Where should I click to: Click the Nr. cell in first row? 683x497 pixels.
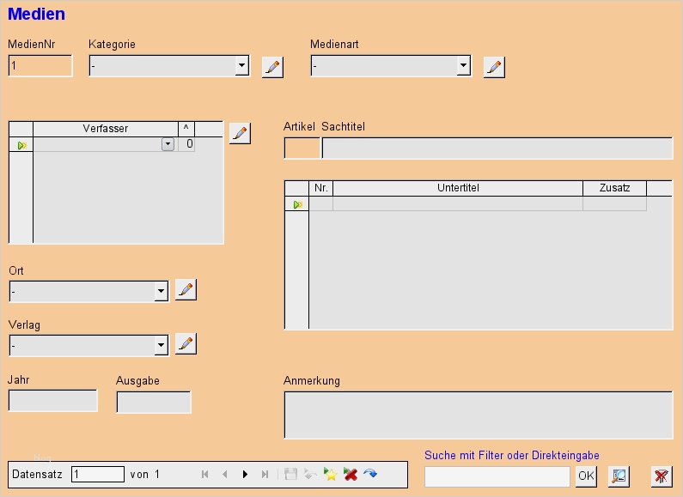pos(321,203)
